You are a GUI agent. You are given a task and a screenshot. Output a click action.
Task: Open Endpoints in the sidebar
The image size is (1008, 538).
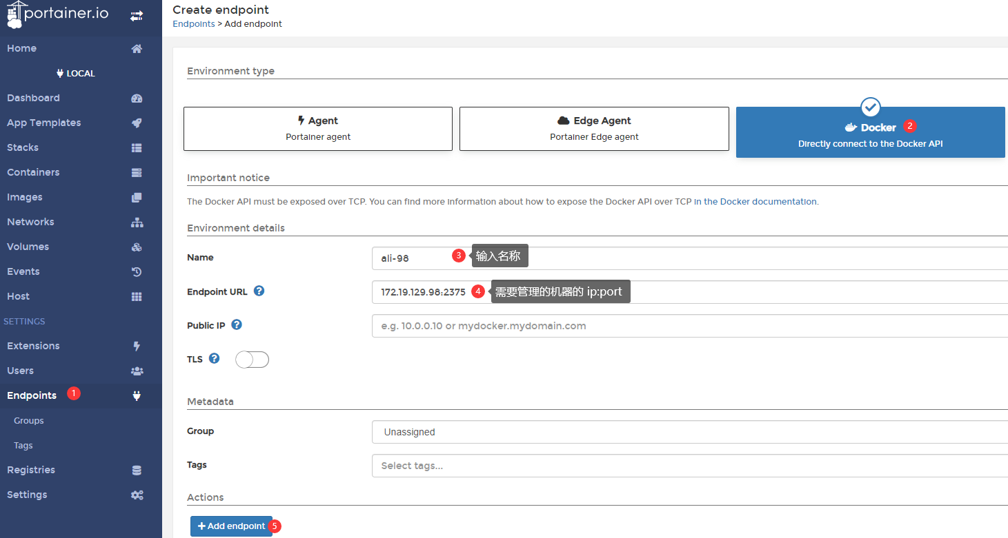tap(81, 395)
